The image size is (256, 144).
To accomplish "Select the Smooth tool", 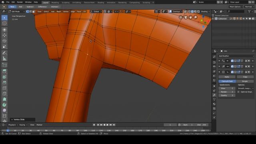I will 4,110.
